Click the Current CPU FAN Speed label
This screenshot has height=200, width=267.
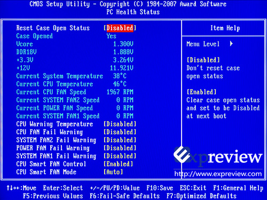click(51, 92)
